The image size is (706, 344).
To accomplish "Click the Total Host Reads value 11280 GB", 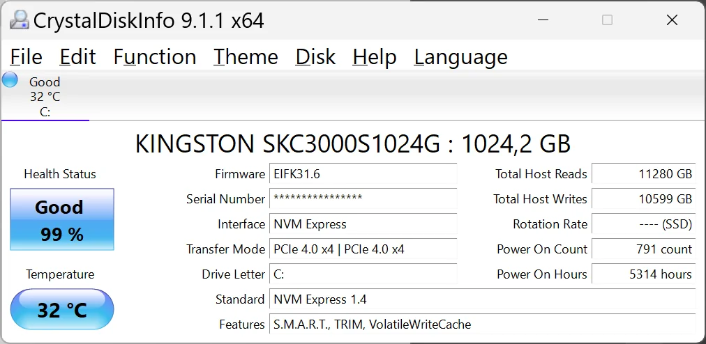I will pos(643,174).
